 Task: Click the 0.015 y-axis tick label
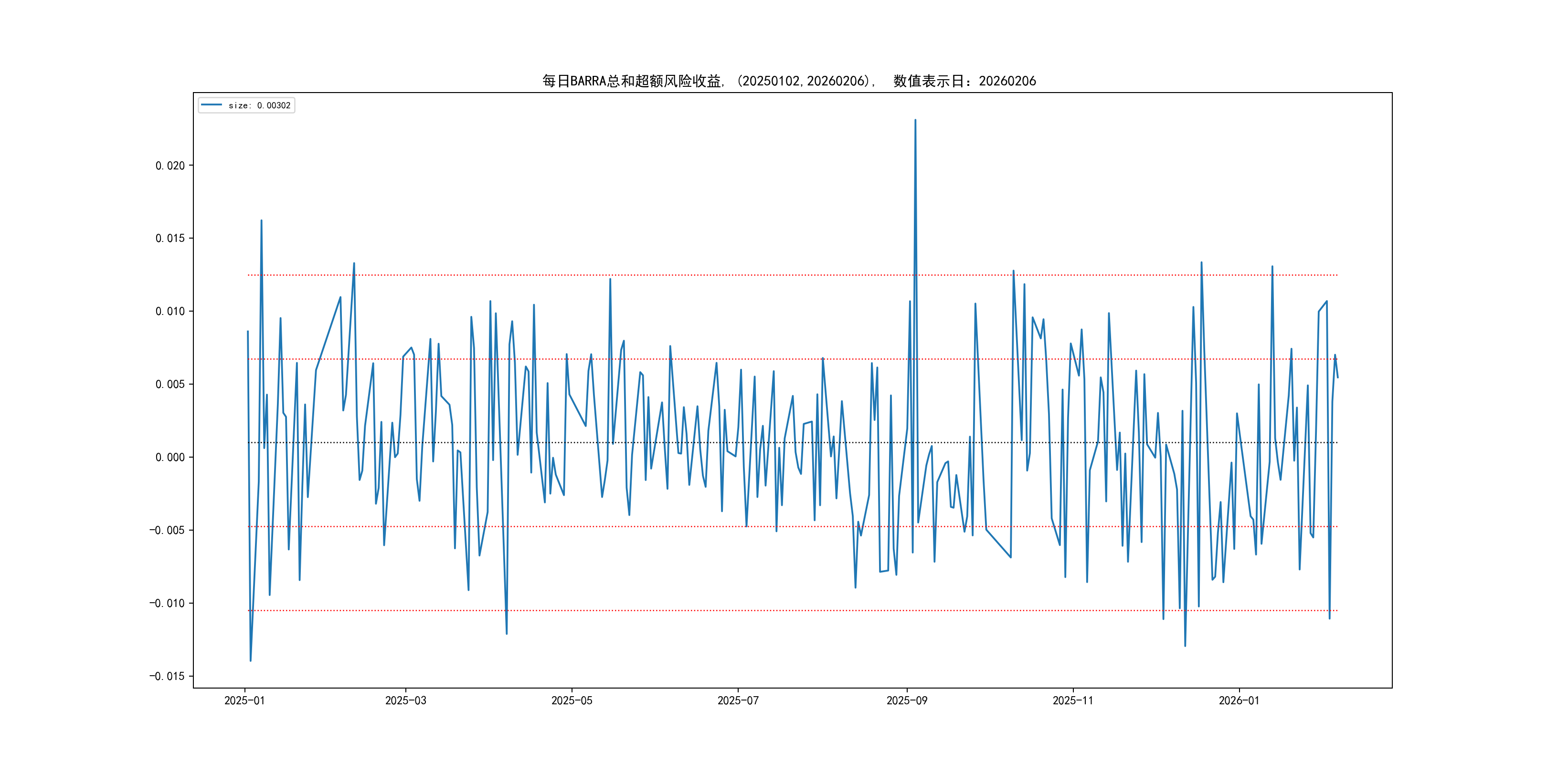click(x=170, y=238)
